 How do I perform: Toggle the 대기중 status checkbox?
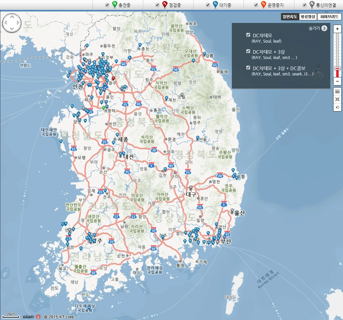[x=208, y=5]
